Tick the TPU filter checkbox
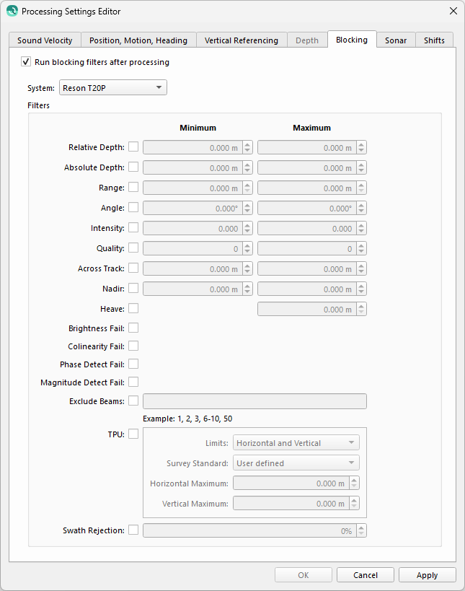This screenshot has width=465, height=591. pyautogui.click(x=133, y=434)
